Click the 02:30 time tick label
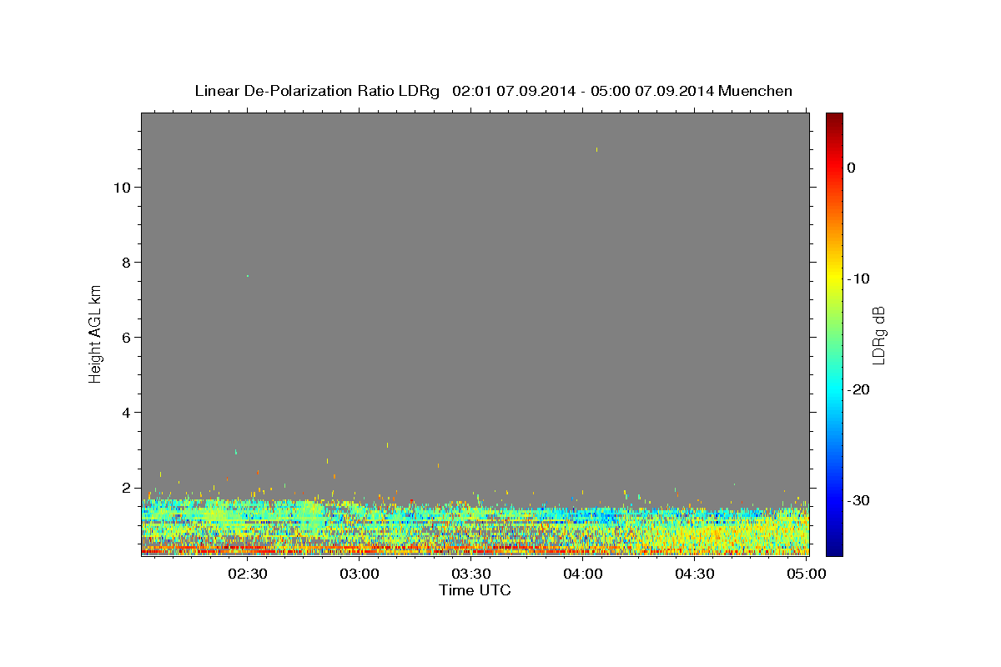 (247, 574)
